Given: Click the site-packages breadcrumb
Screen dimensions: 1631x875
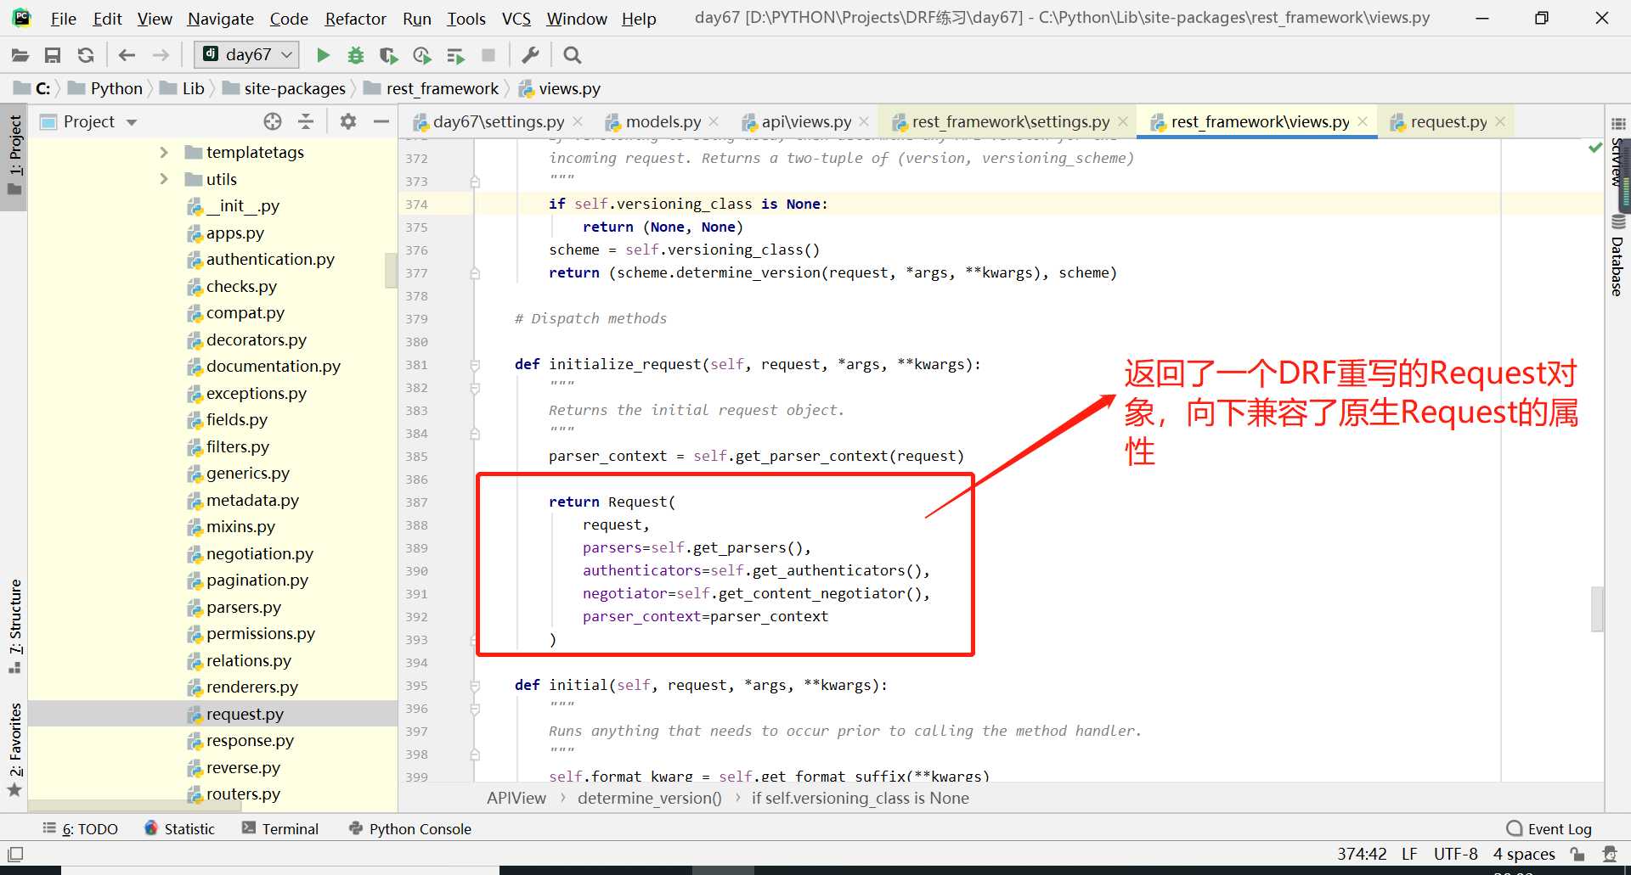Looking at the screenshot, I should tap(285, 88).
